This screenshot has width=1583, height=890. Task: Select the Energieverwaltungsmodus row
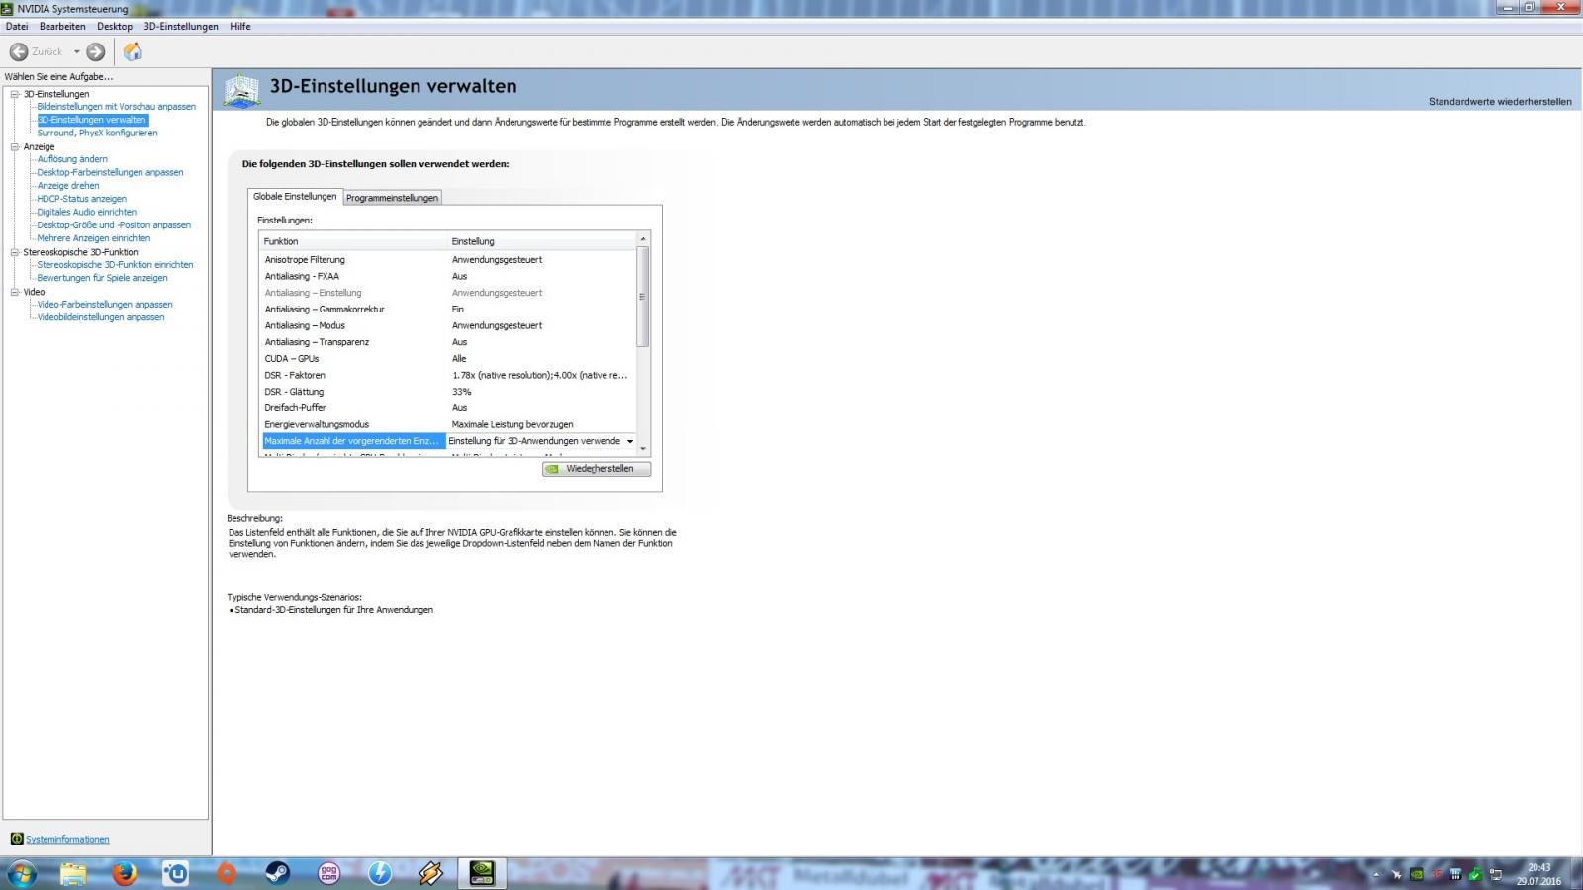pyautogui.click(x=448, y=424)
